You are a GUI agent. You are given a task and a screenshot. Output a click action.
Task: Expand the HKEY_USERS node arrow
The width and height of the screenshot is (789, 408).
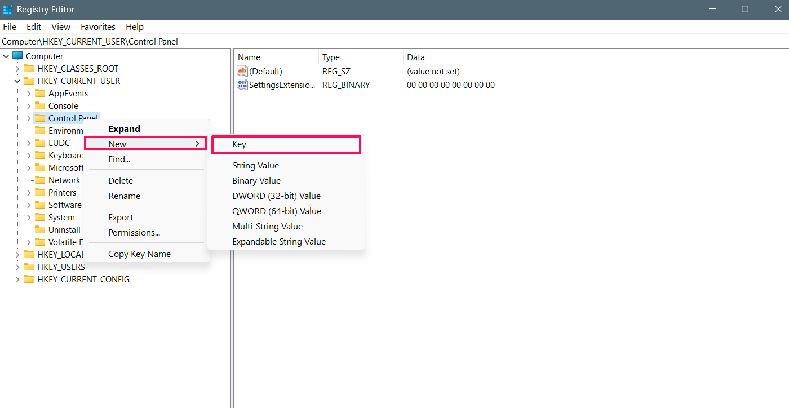17,267
